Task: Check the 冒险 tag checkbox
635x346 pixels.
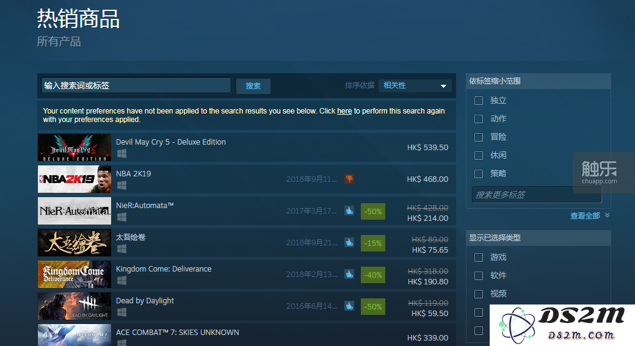Action: 479,137
